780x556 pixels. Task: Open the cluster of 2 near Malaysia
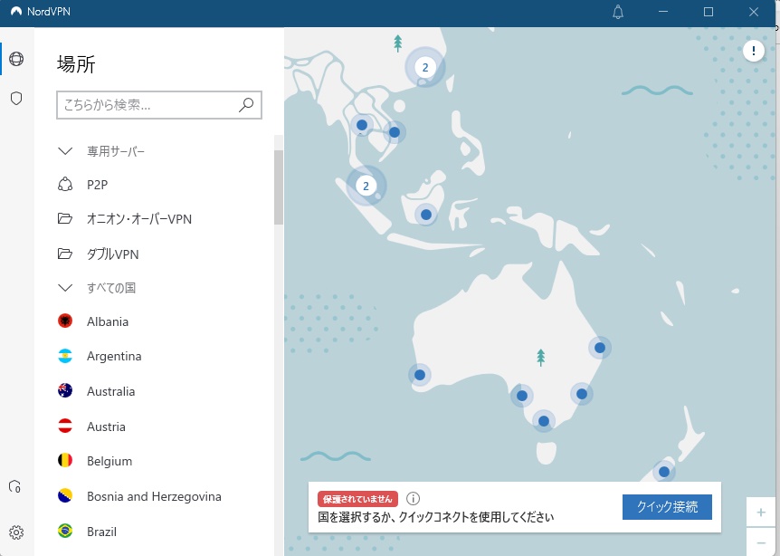click(366, 186)
